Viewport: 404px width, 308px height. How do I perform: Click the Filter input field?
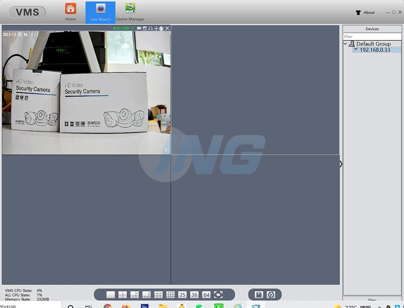point(372,36)
